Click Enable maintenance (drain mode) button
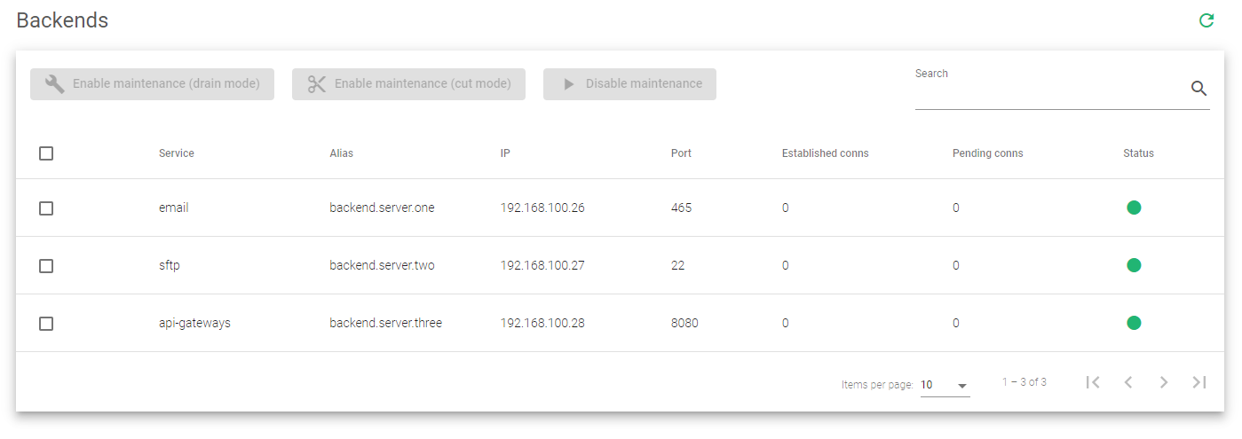The height and width of the screenshot is (439, 1242). 152,84
